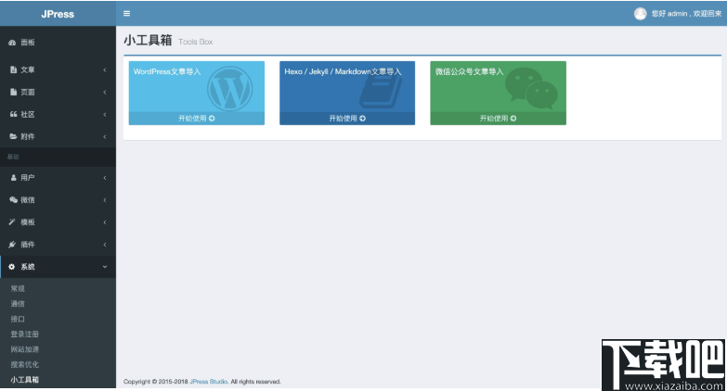Expand the 文章 menu chevron
This screenshot has height=391, width=727.
pyautogui.click(x=105, y=69)
